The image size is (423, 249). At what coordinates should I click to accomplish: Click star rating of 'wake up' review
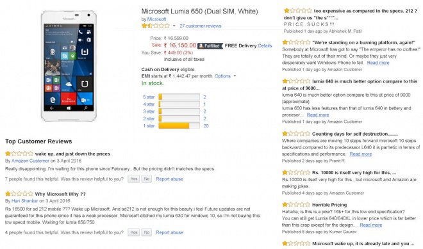click(x=19, y=154)
